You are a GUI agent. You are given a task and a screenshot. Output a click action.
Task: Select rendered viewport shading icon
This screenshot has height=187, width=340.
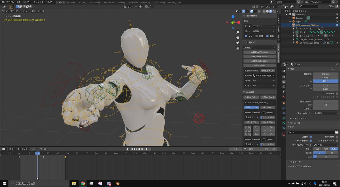click(274, 11)
